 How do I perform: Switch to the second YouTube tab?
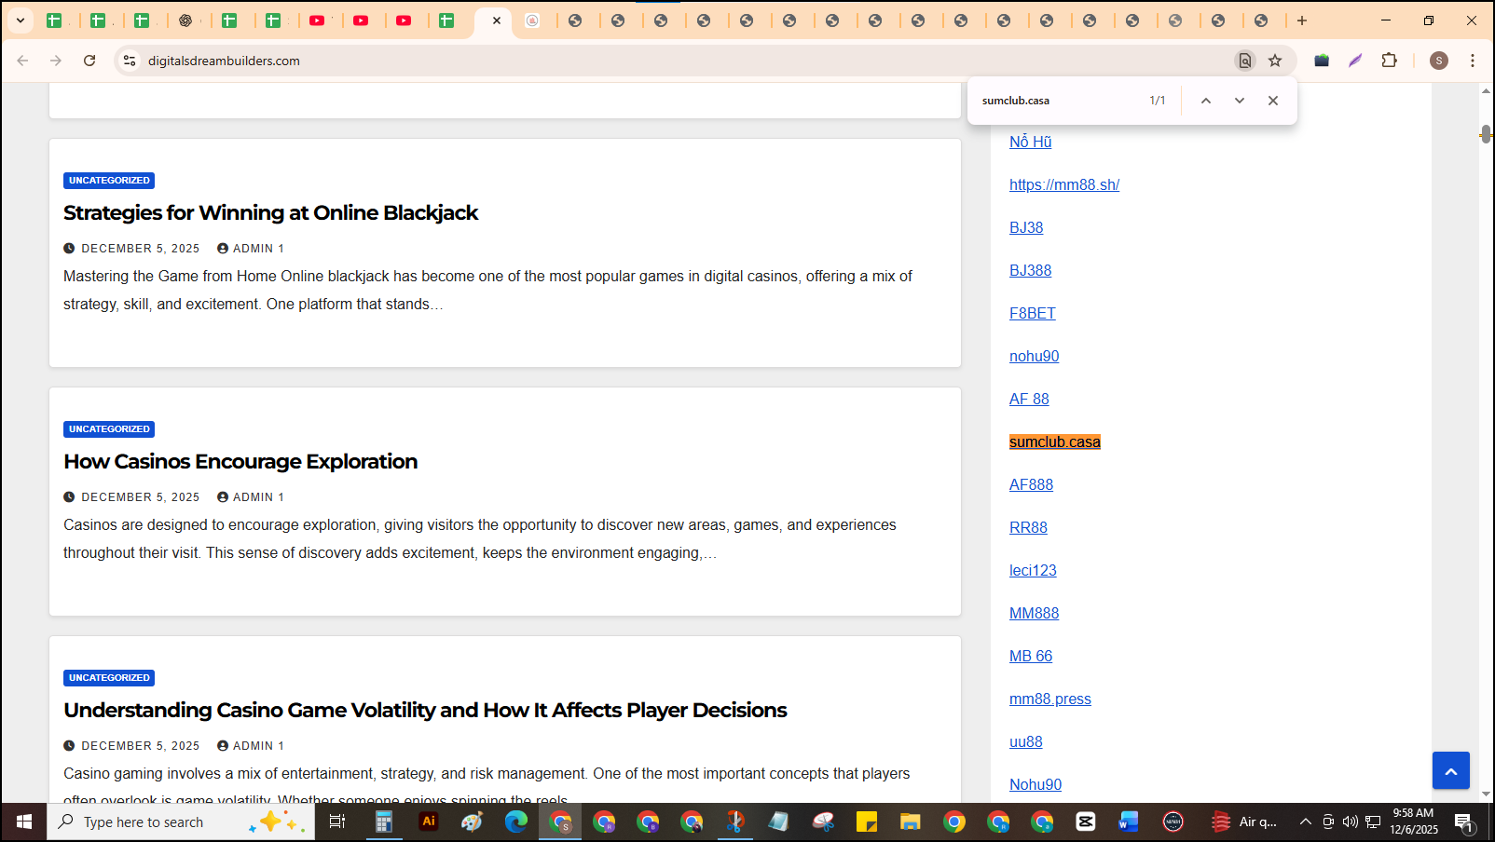(x=361, y=20)
